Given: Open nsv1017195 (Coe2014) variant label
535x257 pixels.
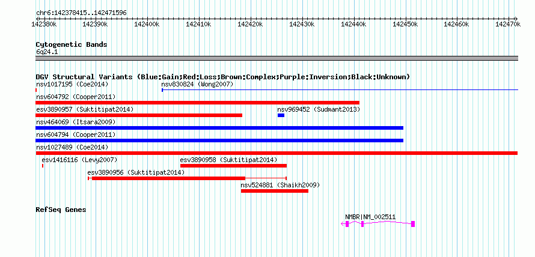Looking at the screenshot, I should (x=72, y=84).
